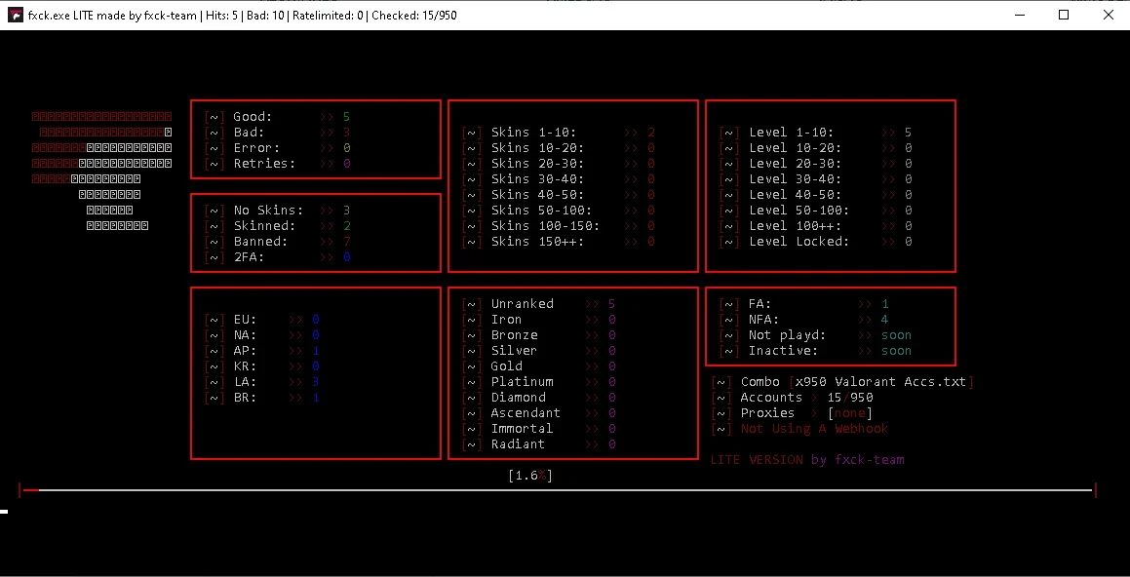Select the 'Radiant' rank row
The height and width of the screenshot is (577, 1130).
[539, 444]
